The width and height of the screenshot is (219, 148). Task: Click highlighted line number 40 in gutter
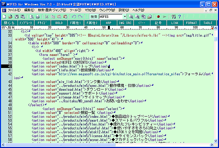[7, 67]
